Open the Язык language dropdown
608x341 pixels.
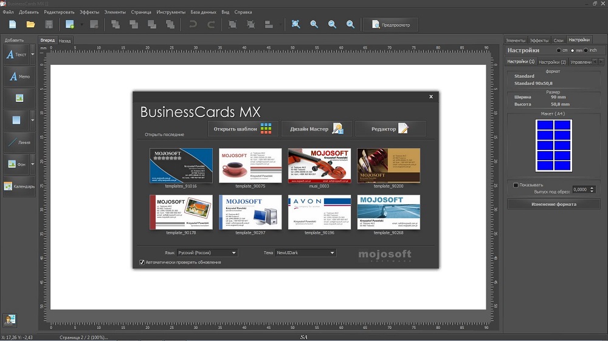click(207, 252)
